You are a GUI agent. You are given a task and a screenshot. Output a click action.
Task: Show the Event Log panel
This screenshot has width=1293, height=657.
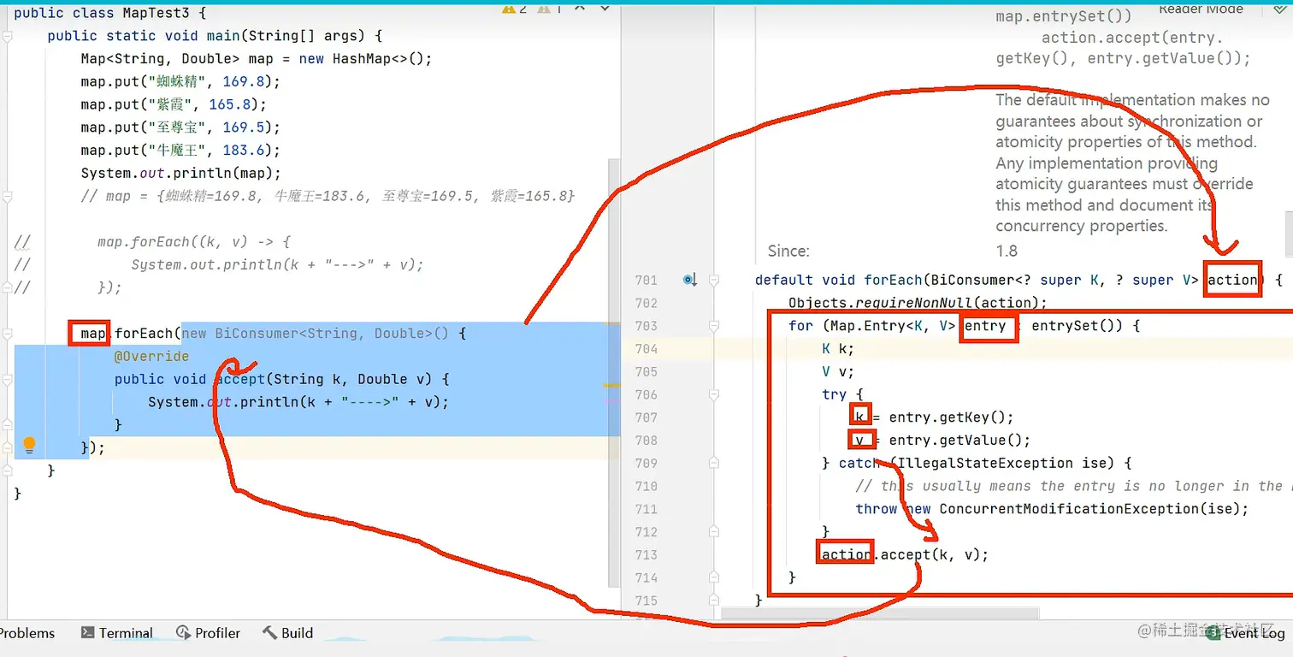pyautogui.click(x=1246, y=633)
